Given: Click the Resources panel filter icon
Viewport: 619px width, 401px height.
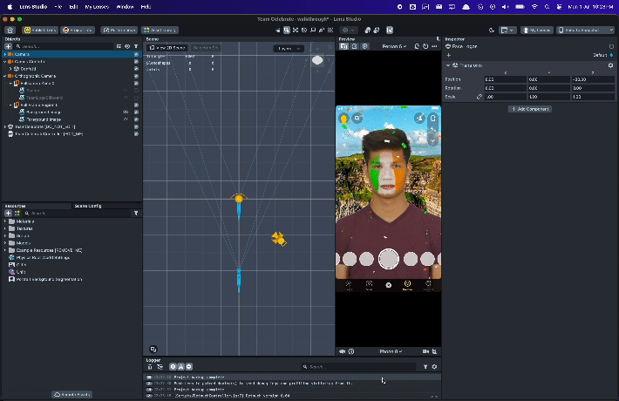Looking at the screenshot, I should click(x=135, y=213).
